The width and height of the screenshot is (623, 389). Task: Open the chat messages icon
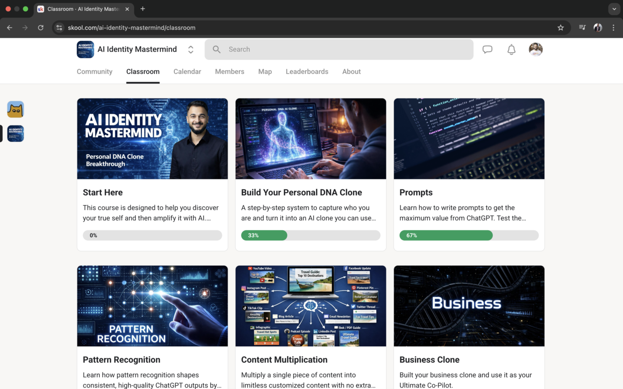coord(488,49)
